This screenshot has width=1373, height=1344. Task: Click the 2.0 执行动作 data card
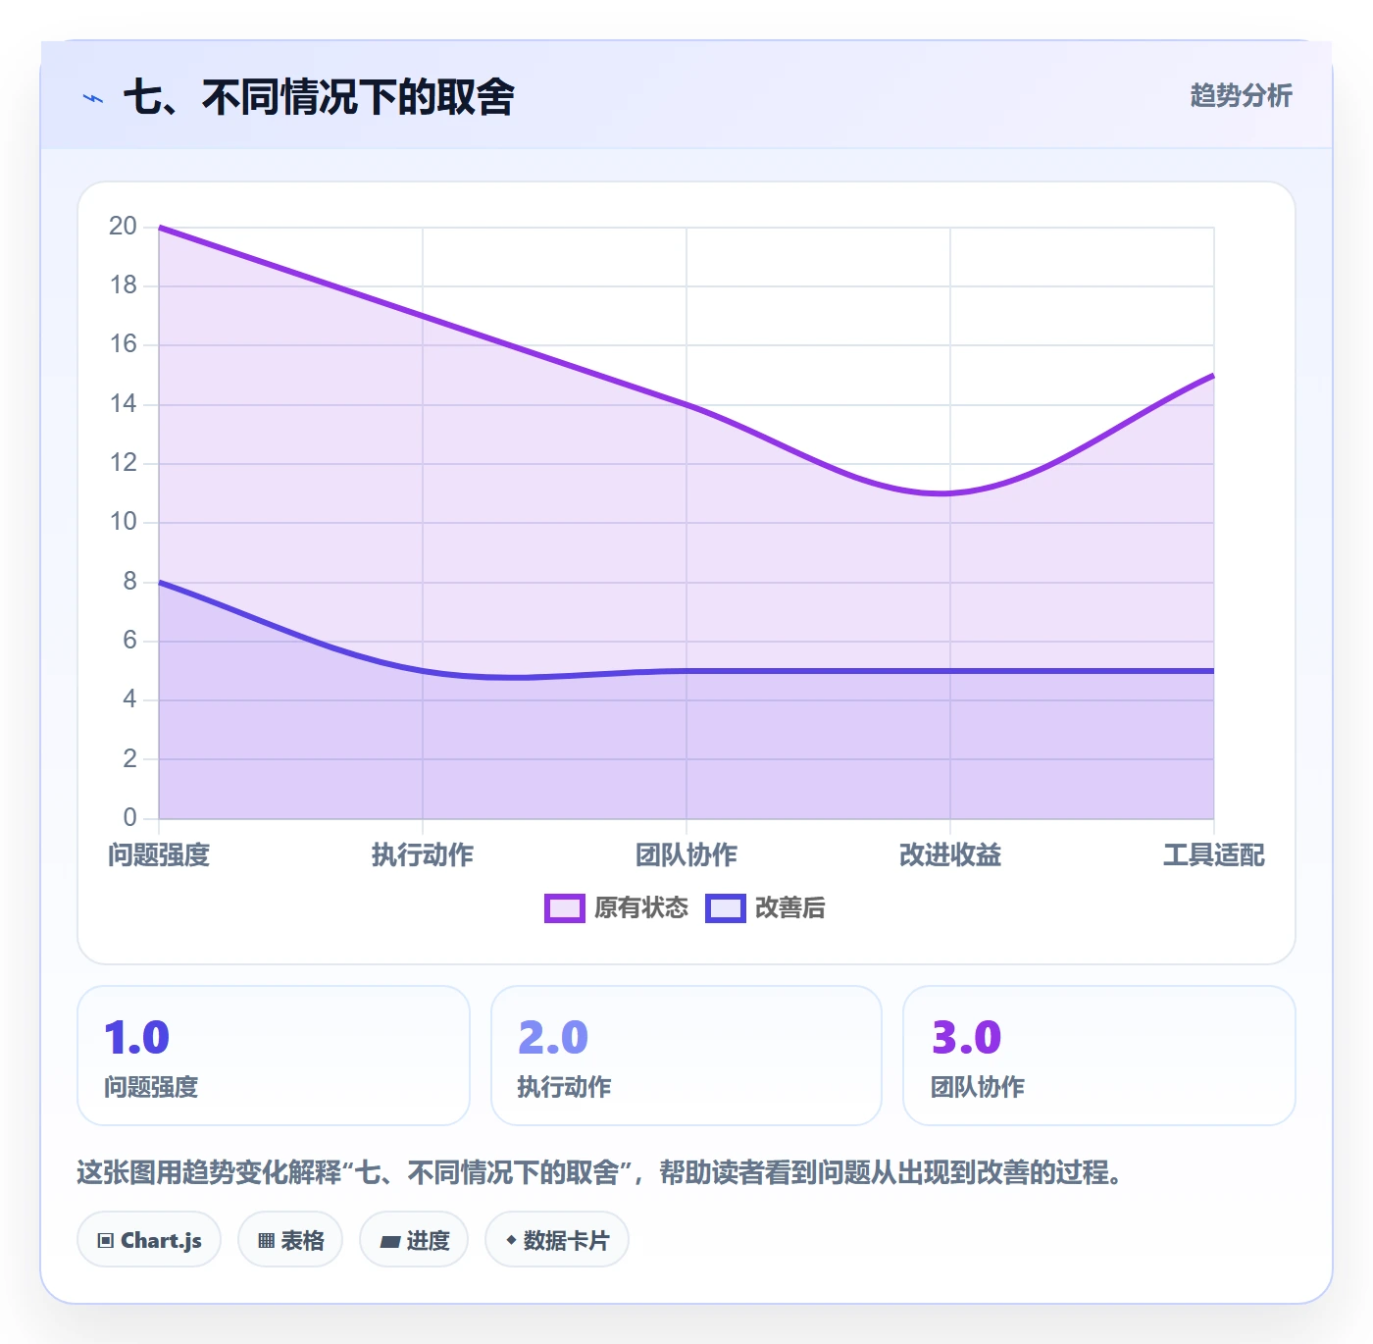click(x=686, y=1056)
